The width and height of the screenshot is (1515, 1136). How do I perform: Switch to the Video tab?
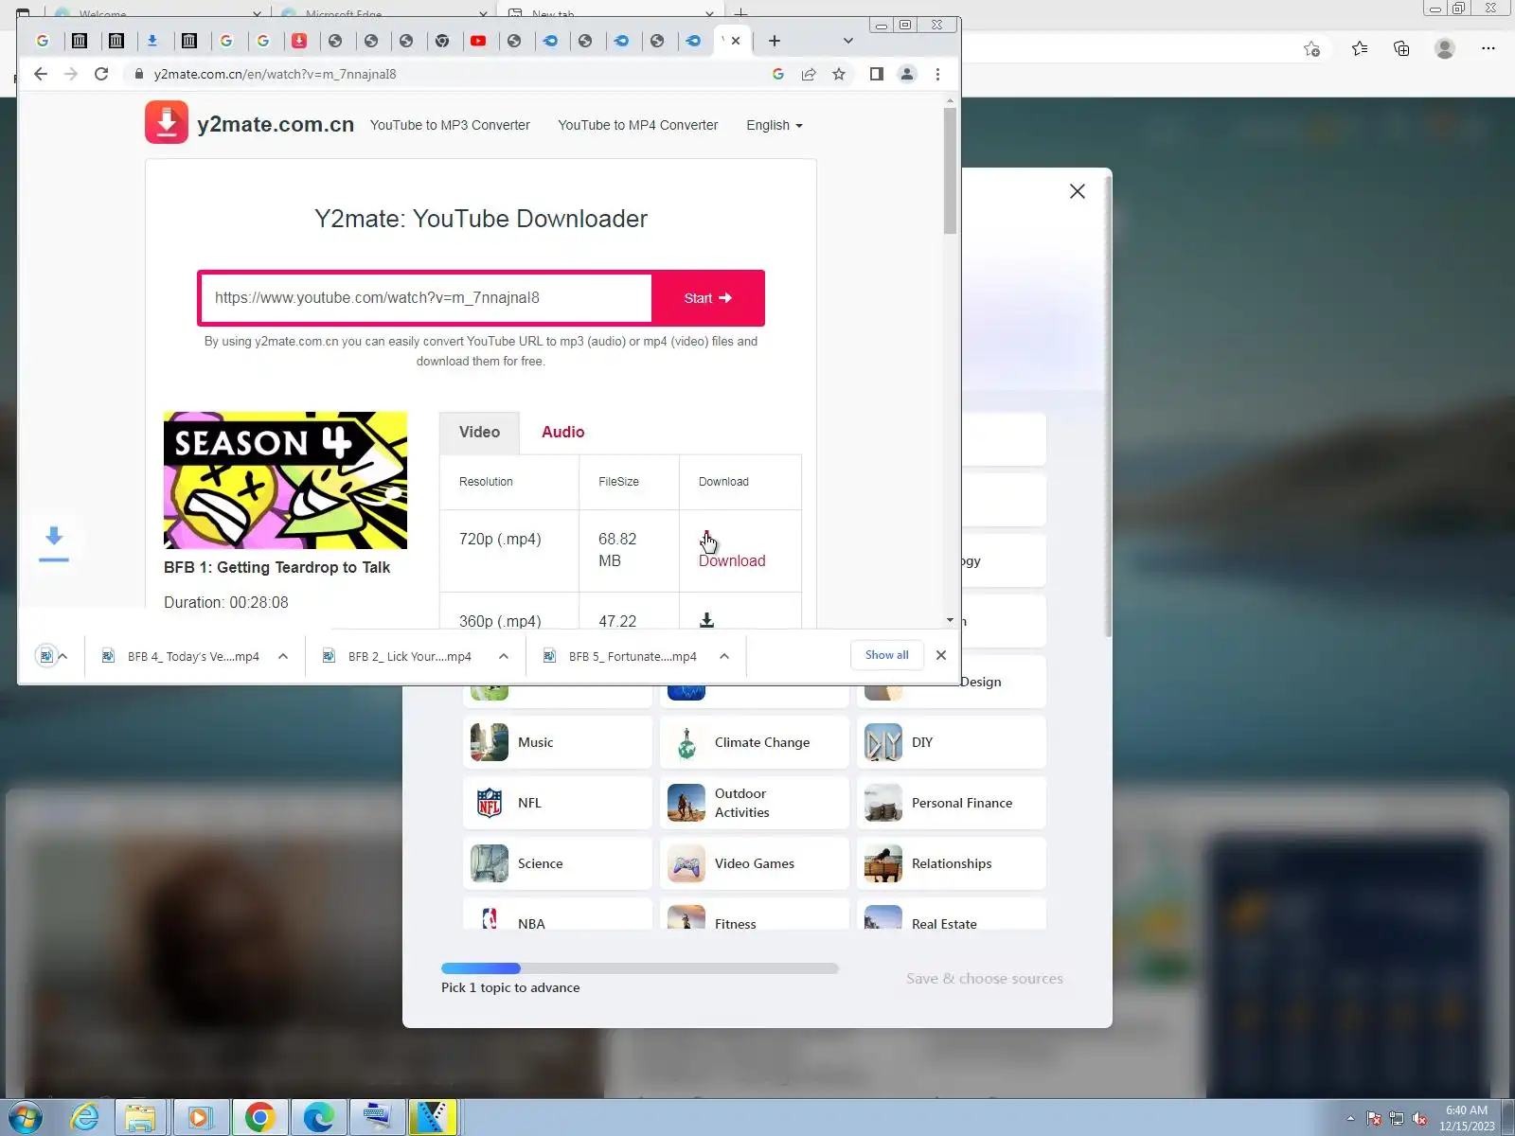coord(479,433)
